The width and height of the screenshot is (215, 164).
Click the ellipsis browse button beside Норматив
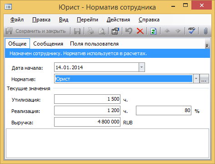(x=204, y=79)
